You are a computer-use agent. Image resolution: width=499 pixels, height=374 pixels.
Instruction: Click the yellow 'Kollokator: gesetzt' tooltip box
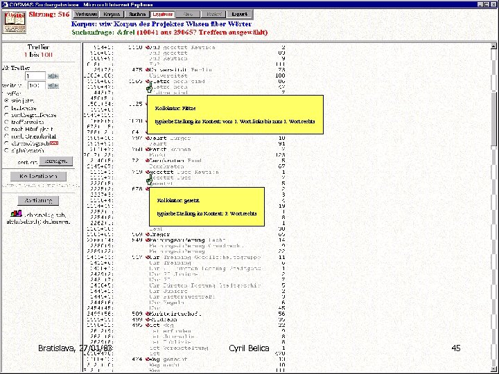207,206
